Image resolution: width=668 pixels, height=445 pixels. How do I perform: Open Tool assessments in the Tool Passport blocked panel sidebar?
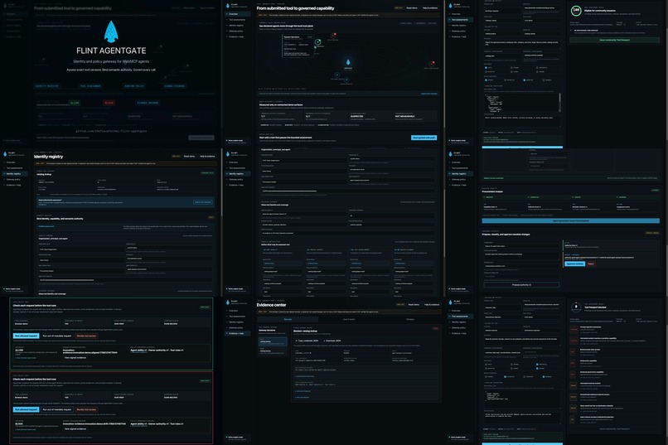click(x=460, y=317)
